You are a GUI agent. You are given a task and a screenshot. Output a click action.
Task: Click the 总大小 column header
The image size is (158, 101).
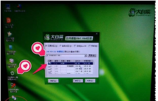(x=79, y=61)
